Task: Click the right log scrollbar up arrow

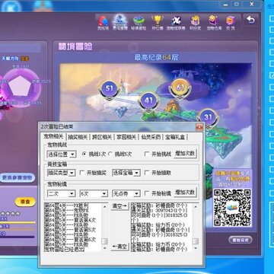Action: [x=195, y=206]
